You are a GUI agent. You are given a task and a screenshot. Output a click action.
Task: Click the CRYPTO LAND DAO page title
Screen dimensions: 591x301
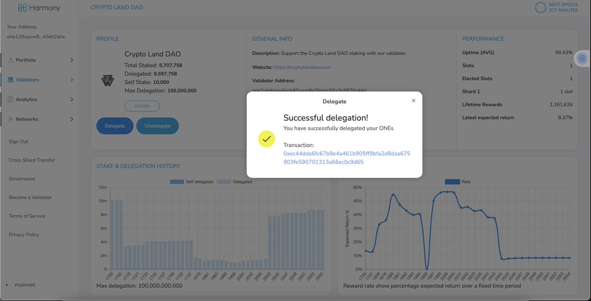point(117,7)
